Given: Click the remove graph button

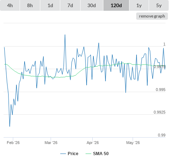Looking at the screenshot, I should tap(152, 16).
